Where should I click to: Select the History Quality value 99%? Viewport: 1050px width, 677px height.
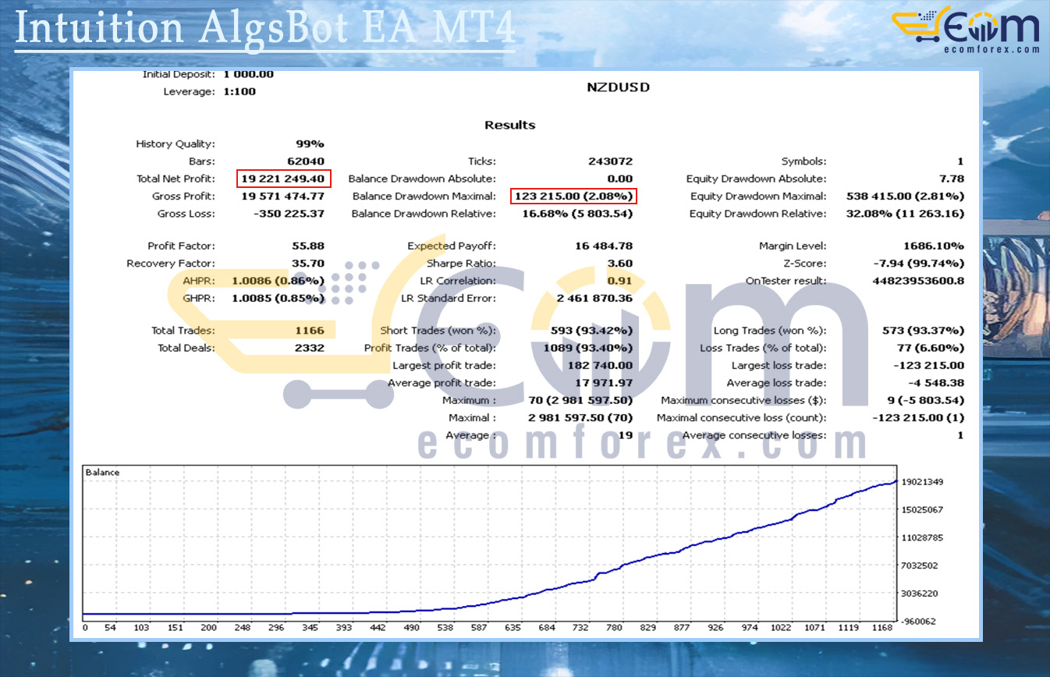point(310,144)
